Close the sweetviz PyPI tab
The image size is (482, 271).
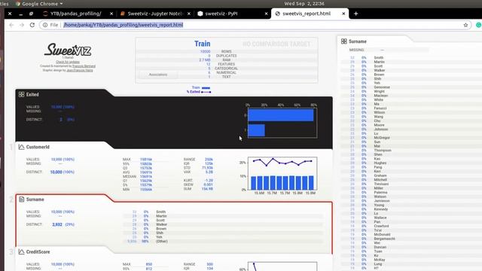pos(266,14)
